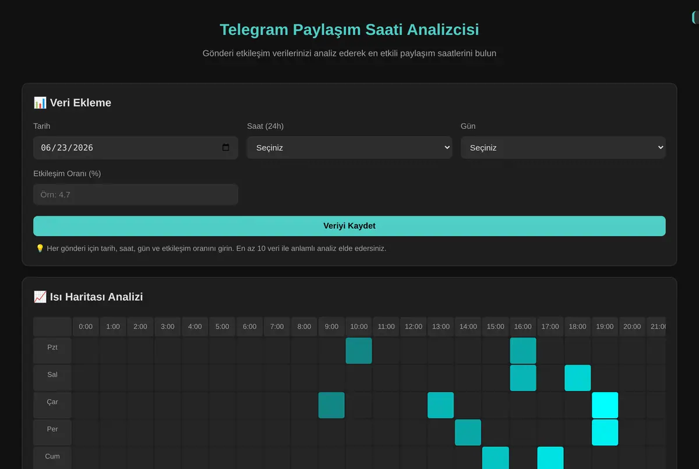The width and height of the screenshot is (699, 469).
Task: Click the 12:00 column header
Action: pos(414,326)
